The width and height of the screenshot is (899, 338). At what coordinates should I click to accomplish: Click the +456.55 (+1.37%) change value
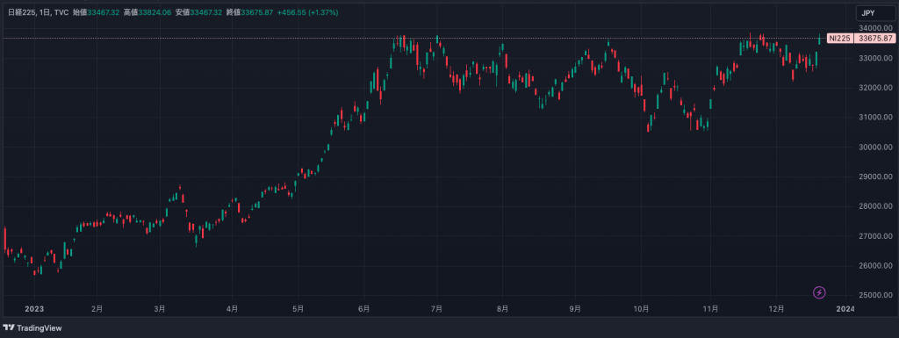pos(307,12)
